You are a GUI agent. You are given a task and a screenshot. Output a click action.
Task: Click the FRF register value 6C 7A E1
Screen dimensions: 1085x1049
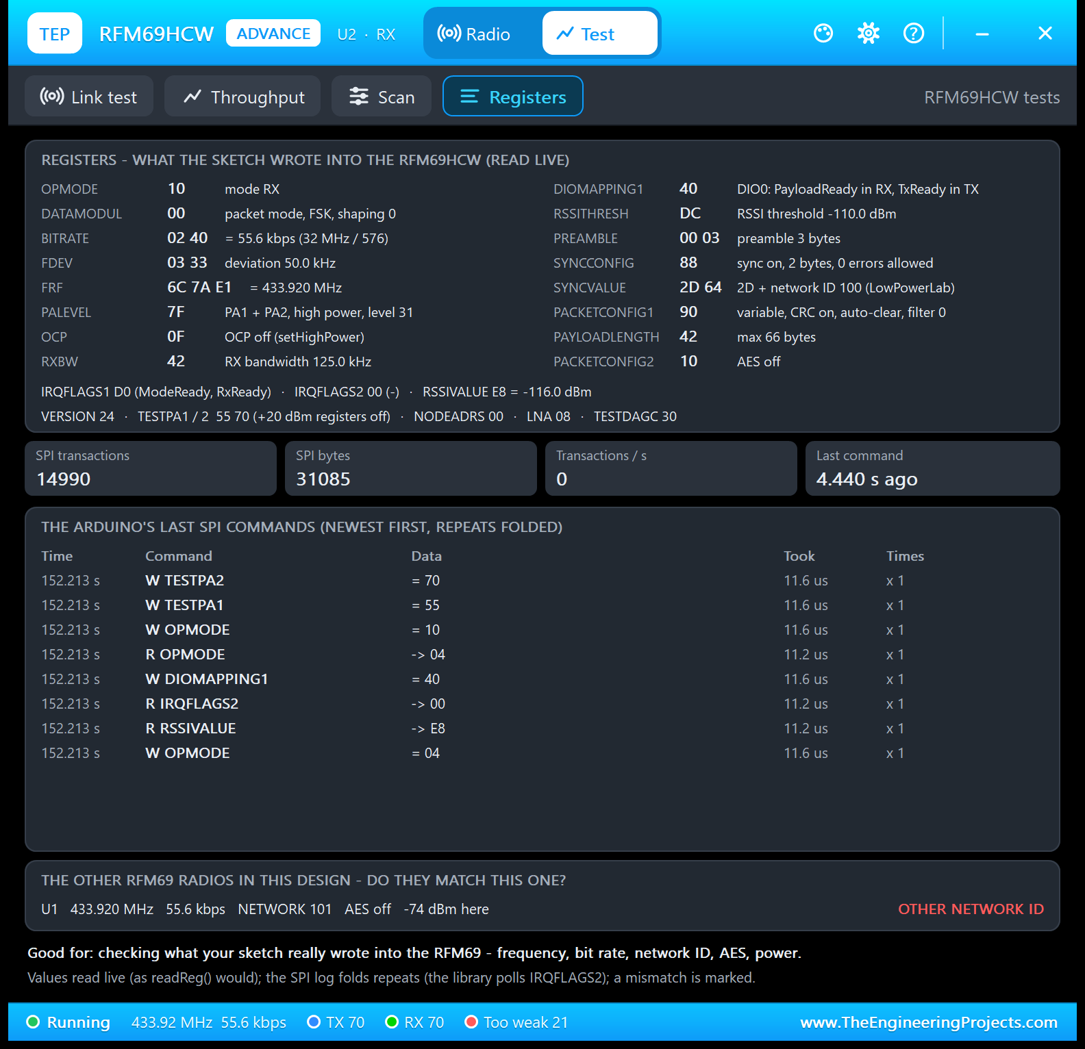(199, 288)
